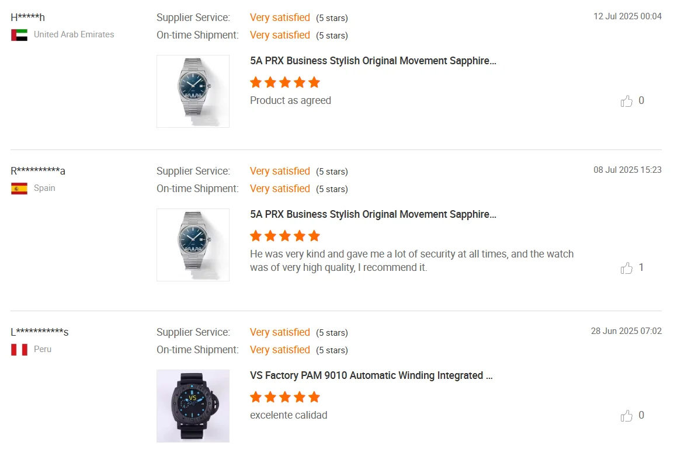Like the "excelente calidad" review
The image size is (681, 463).
tap(627, 416)
